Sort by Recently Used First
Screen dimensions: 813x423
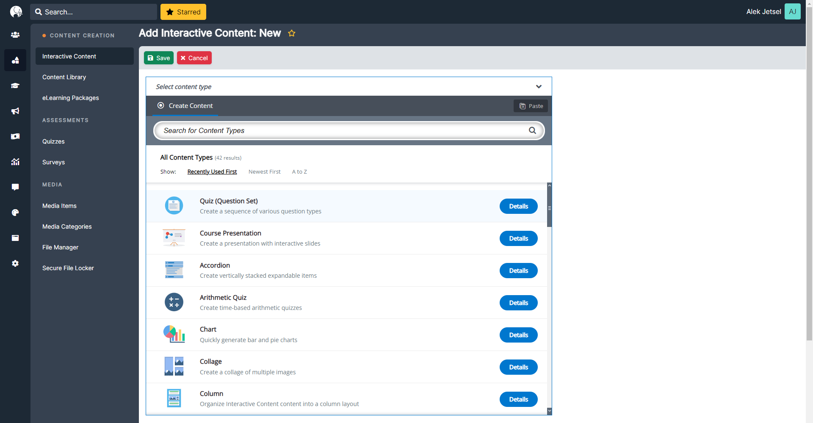click(x=212, y=171)
